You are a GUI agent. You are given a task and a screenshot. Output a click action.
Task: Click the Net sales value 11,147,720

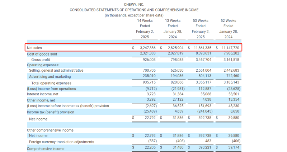click(228, 48)
